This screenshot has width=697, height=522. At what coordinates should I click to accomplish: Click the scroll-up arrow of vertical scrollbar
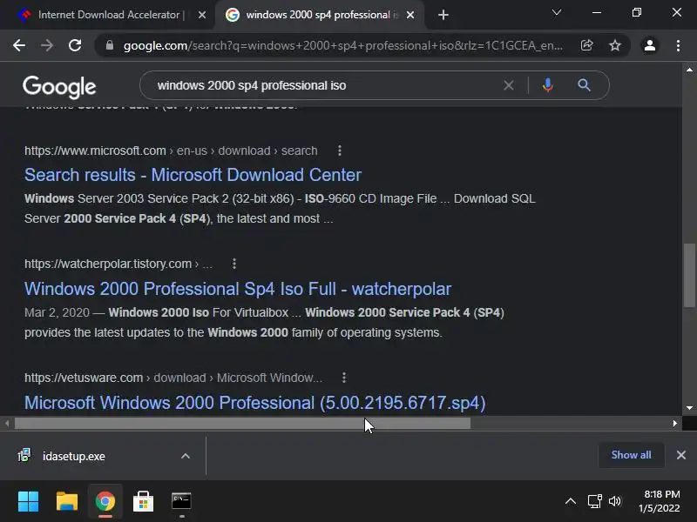pyautogui.click(x=689, y=70)
